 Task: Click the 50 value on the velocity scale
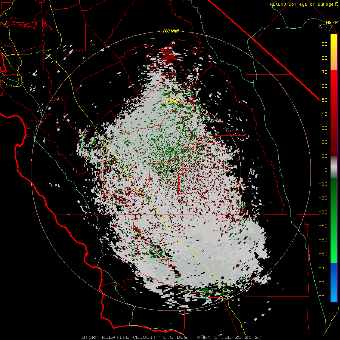pos(325,100)
